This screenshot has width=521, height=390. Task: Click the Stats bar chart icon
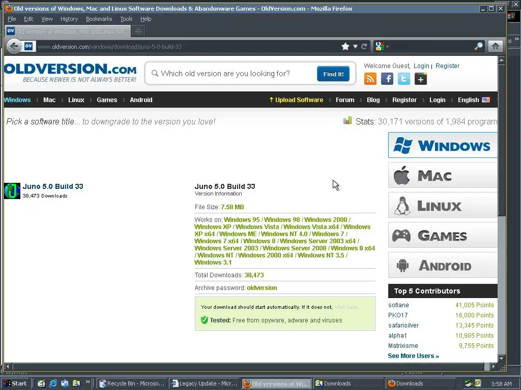pos(348,121)
